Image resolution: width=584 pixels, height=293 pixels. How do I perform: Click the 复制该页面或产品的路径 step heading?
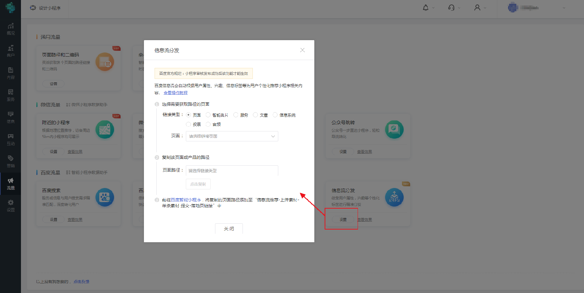(186, 157)
